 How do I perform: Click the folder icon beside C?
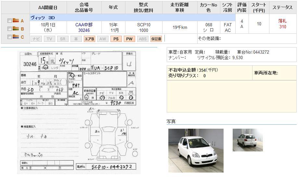click(x=16, y=36)
